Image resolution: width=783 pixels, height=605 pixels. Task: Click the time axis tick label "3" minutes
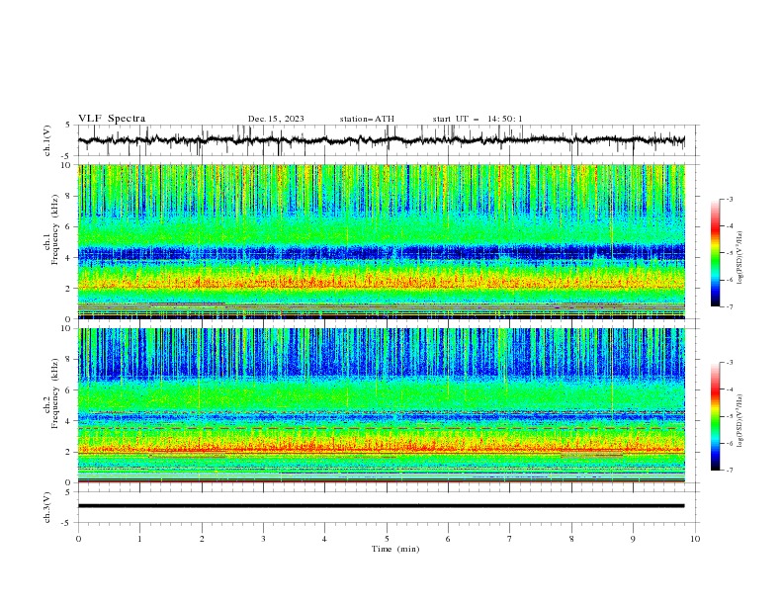(x=263, y=539)
